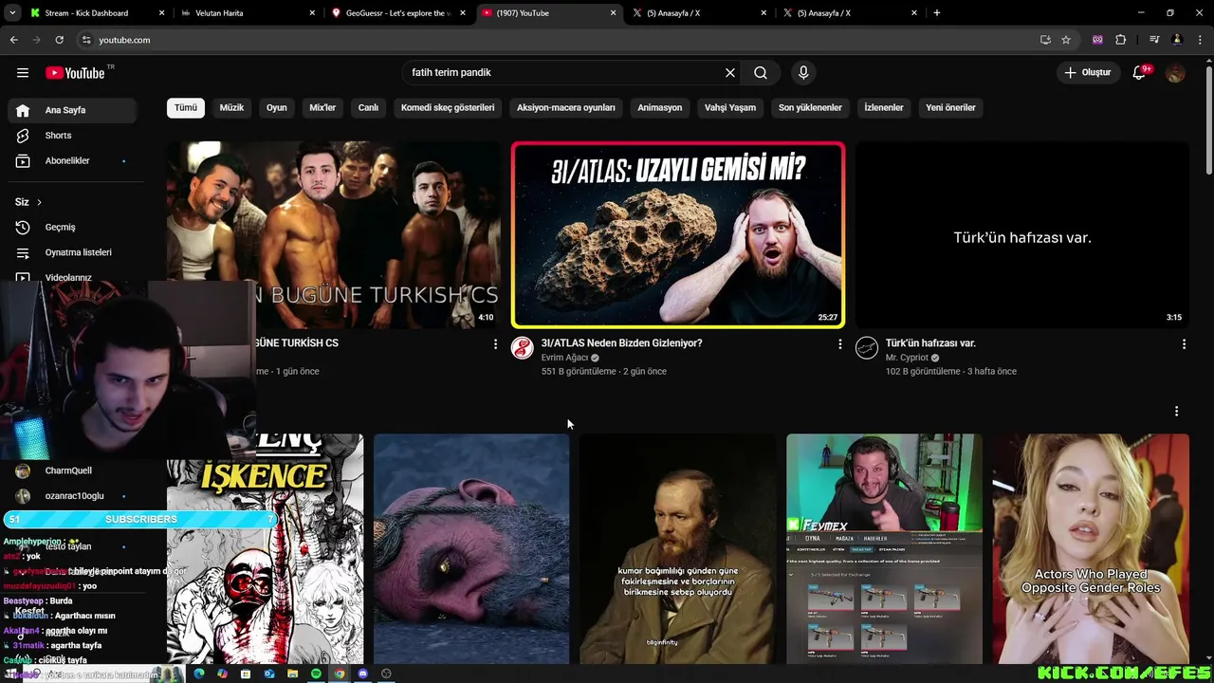This screenshot has height=683, width=1214.
Task: Open Geçmiş history
Action: (72, 228)
